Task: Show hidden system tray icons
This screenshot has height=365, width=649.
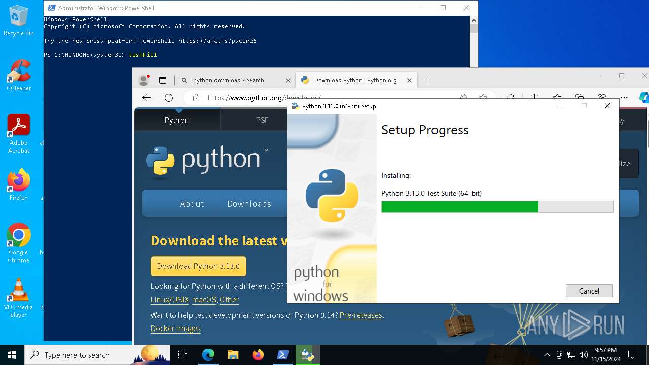Action: click(547, 355)
